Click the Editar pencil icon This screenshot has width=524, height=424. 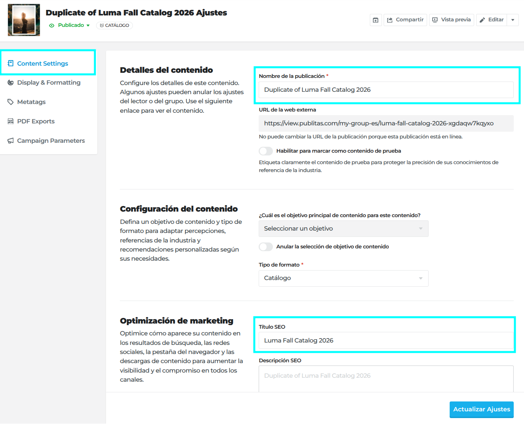click(482, 20)
